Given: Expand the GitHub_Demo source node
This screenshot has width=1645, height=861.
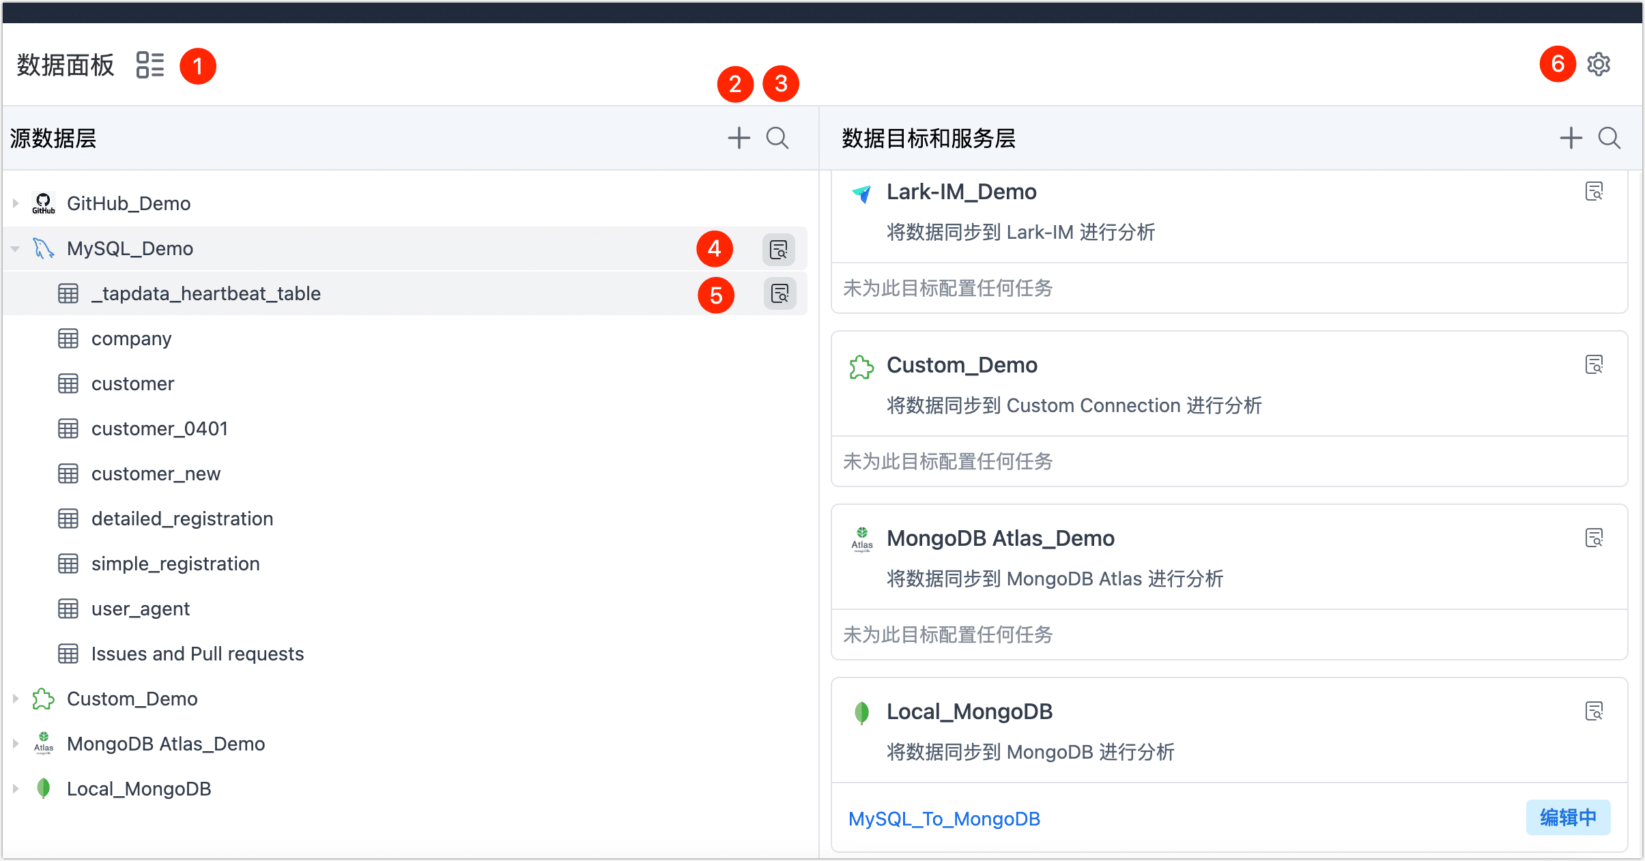Looking at the screenshot, I should tap(15, 203).
